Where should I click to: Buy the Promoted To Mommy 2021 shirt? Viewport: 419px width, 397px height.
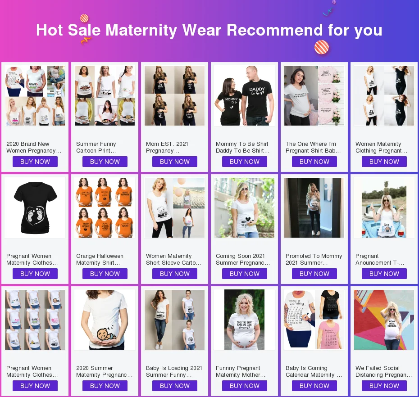314,274
